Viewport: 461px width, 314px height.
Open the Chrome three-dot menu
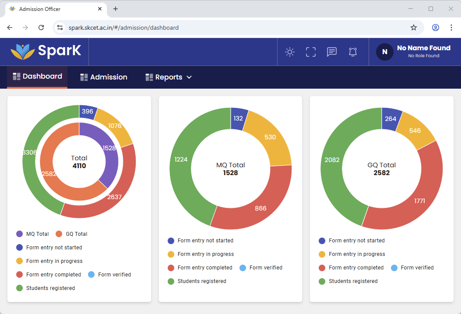coord(451,28)
